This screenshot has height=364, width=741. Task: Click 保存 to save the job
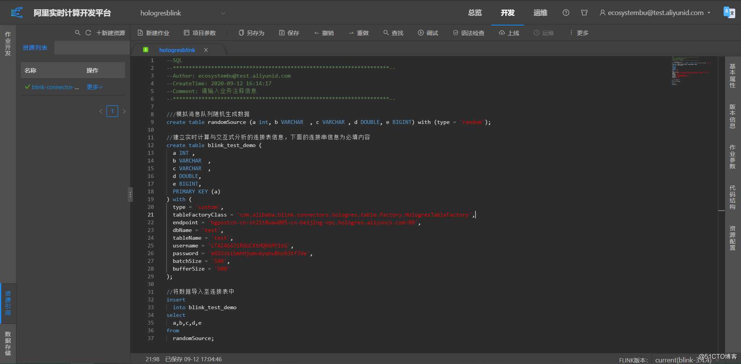[x=289, y=33]
